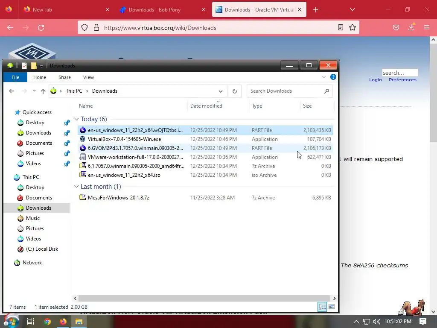Open Network in navigation pane
The width and height of the screenshot is (437, 328).
(x=32, y=263)
